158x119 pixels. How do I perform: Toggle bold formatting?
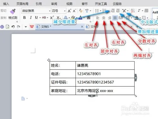[x=24, y=17]
